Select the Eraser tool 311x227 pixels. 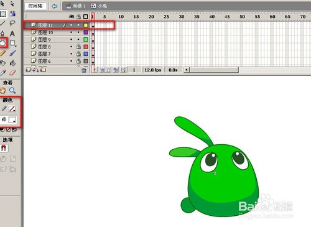point(12,73)
